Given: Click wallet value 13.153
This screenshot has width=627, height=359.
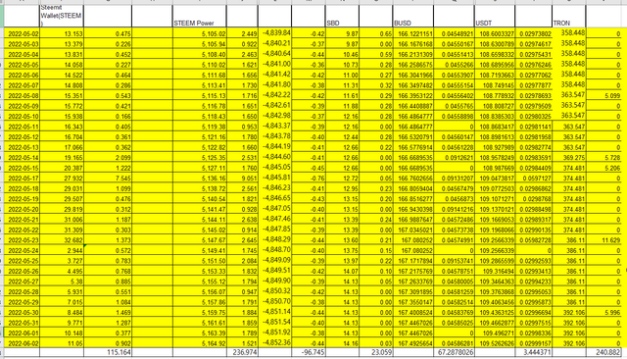Looking at the screenshot, I should point(62,34).
